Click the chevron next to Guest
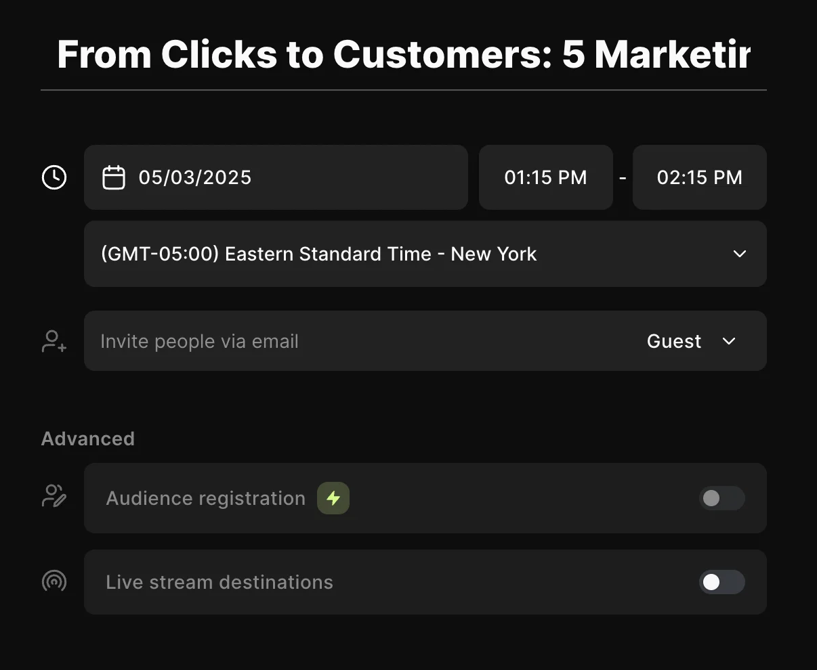Viewport: 817px width, 670px height. (729, 341)
